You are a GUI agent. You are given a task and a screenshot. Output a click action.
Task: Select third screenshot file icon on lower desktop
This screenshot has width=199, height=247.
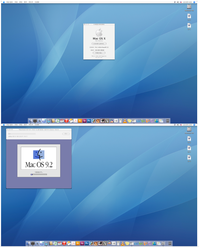click(x=189, y=158)
